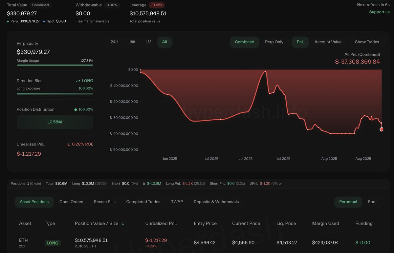Click the LONG type badge in ETH row
Image resolution: width=394 pixels, height=253 pixels.
(53, 243)
